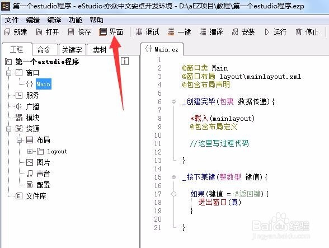Switch to the 命令 tab
The height and width of the screenshot is (248, 329).
(45, 50)
